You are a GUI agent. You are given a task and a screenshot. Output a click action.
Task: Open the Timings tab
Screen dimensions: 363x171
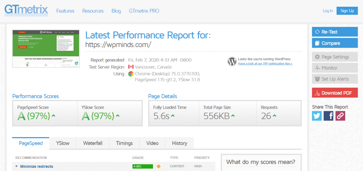point(124,143)
